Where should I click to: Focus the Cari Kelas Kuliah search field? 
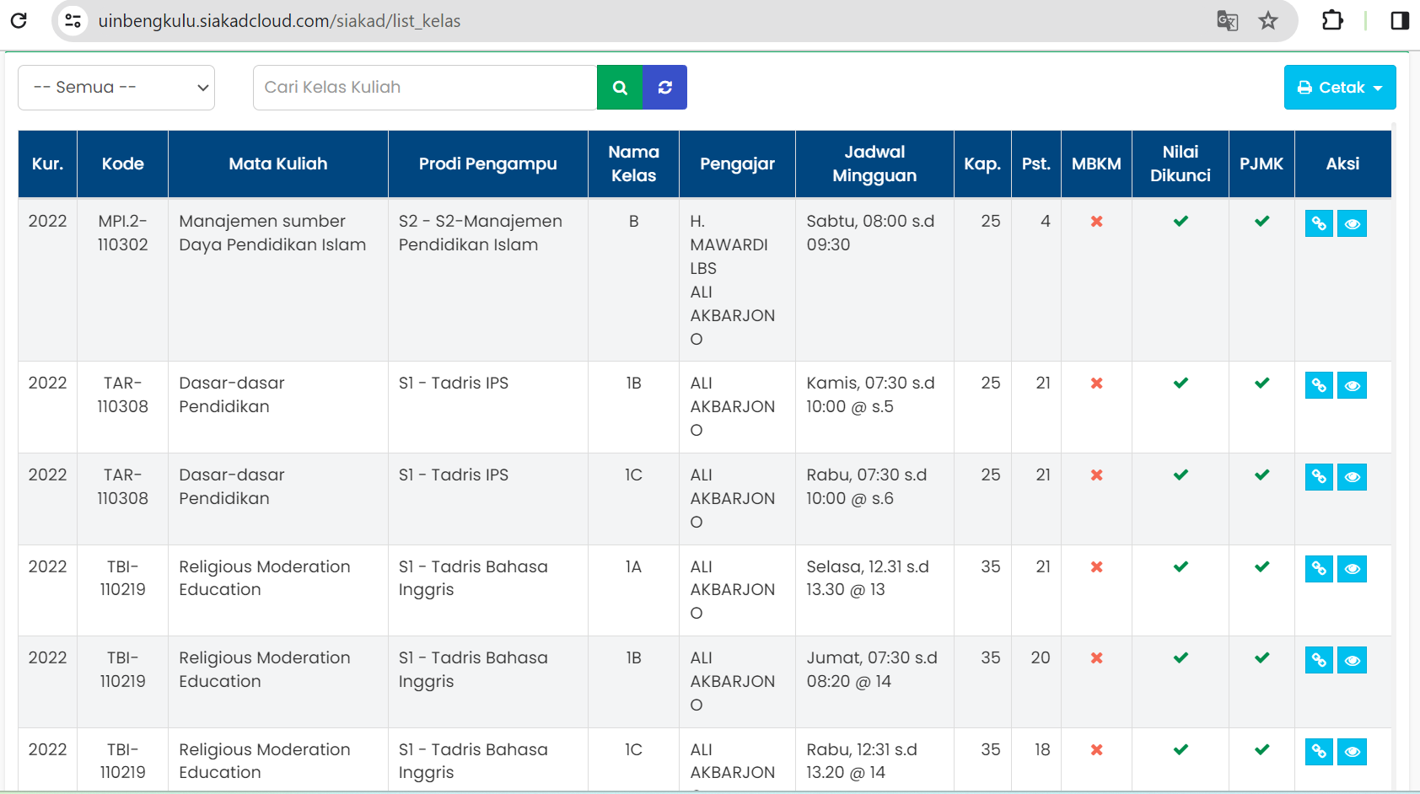pos(425,88)
